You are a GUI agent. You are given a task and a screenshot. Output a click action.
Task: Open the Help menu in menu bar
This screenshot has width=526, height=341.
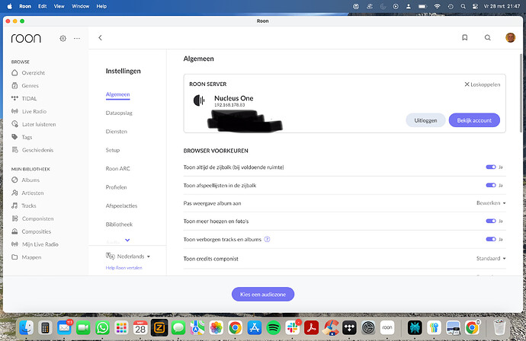101,6
